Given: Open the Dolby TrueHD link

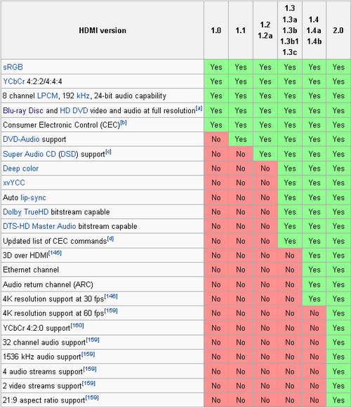Looking at the screenshot, I should pos(25,212).
